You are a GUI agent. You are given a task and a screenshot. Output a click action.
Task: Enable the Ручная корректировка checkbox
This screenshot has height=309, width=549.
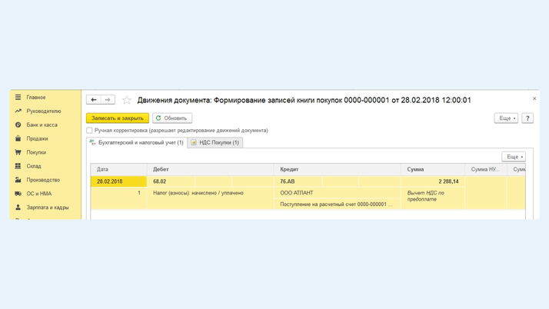click(x=90, y=131)
